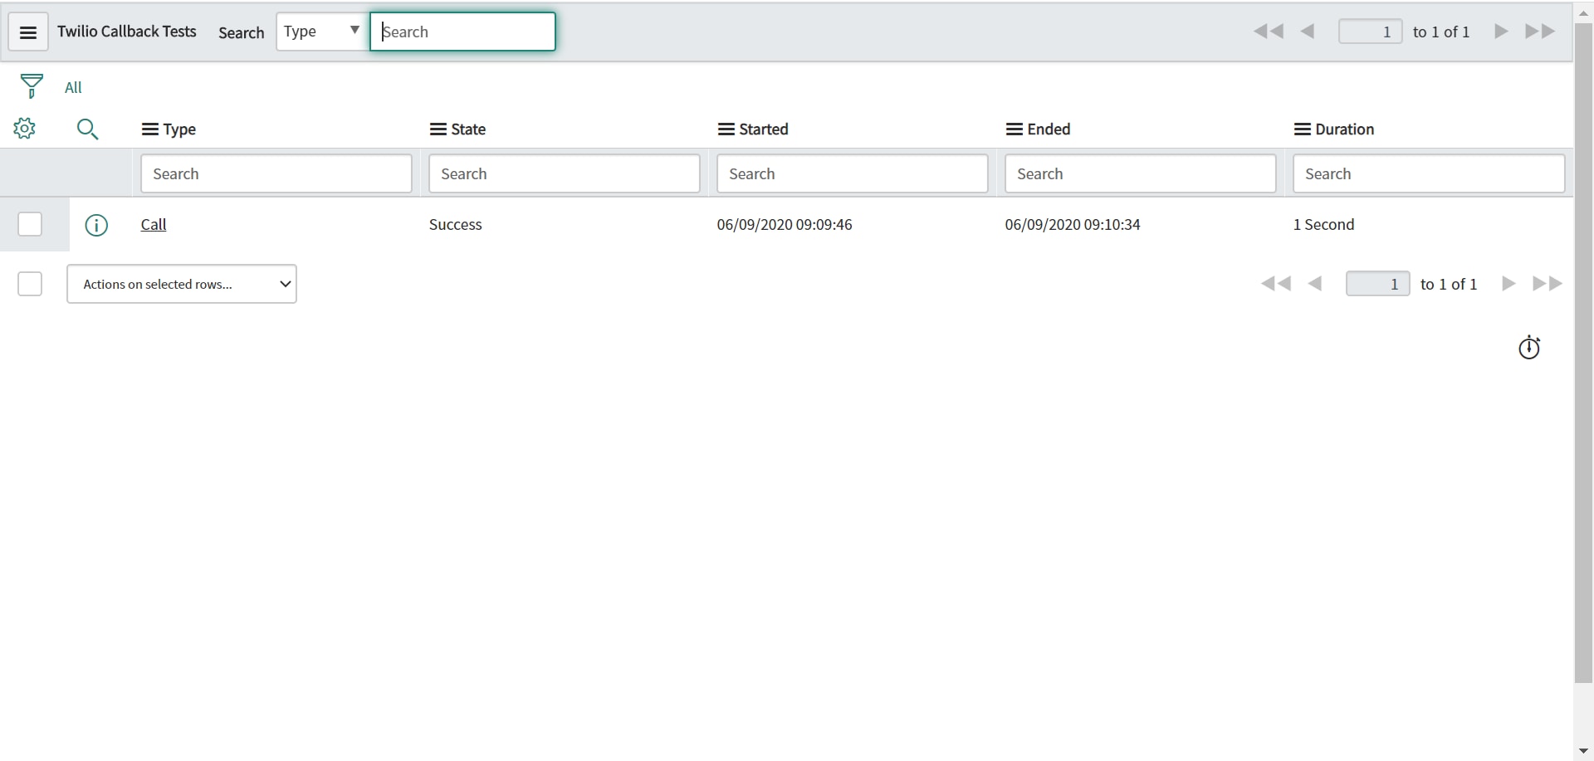Go to first page in bottom pagination
This screenshot has height=761, width=1594.
tap(1275, 284)
